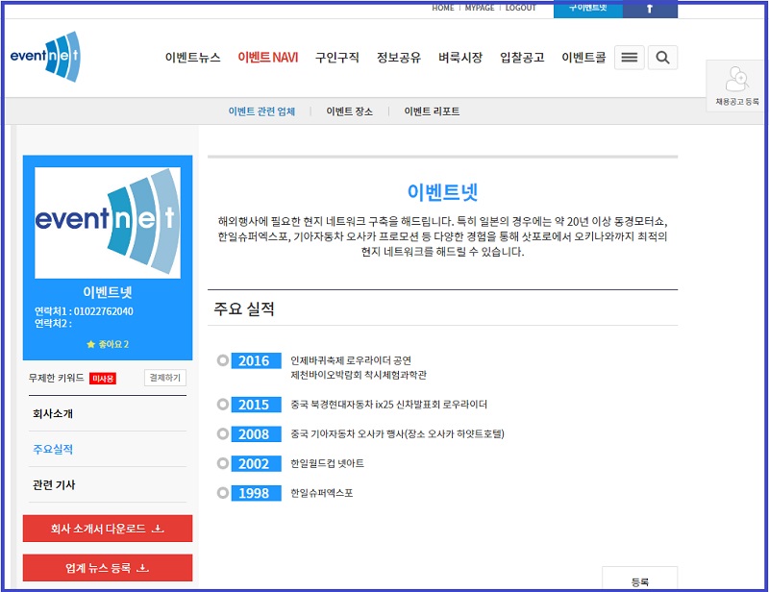Open the 이벤트 NAVI menu
The image size is (769, 592).
268,58
